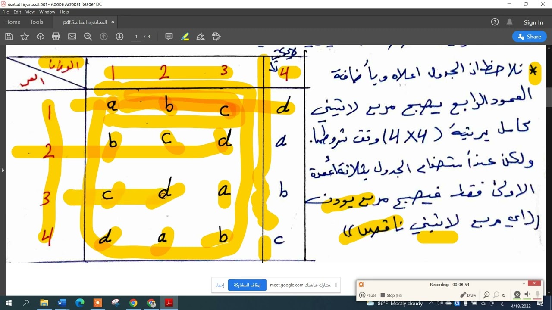Open the notifications bell

coord(509,22)
